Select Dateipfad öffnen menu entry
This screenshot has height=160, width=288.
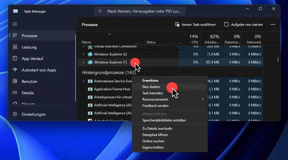155,135
